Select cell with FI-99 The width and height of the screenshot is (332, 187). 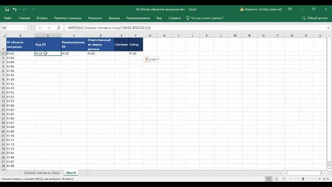20,166
